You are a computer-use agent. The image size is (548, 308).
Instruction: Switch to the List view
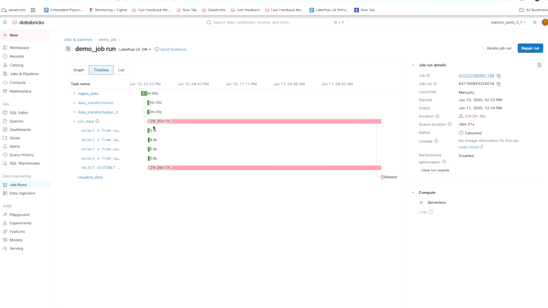click(x=121, y=70)
